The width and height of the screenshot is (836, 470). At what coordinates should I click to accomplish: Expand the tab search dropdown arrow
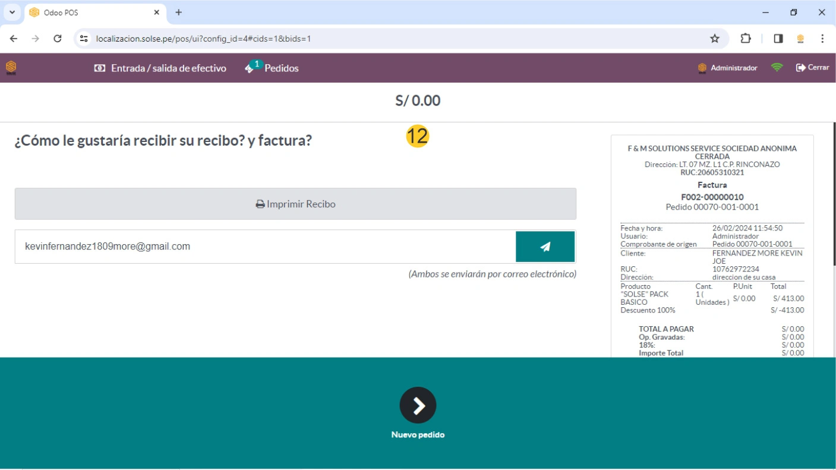point(12,12)
